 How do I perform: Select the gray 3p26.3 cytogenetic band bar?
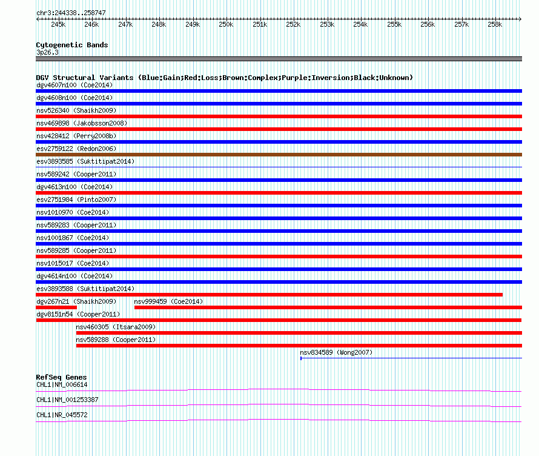pos(279,59)
